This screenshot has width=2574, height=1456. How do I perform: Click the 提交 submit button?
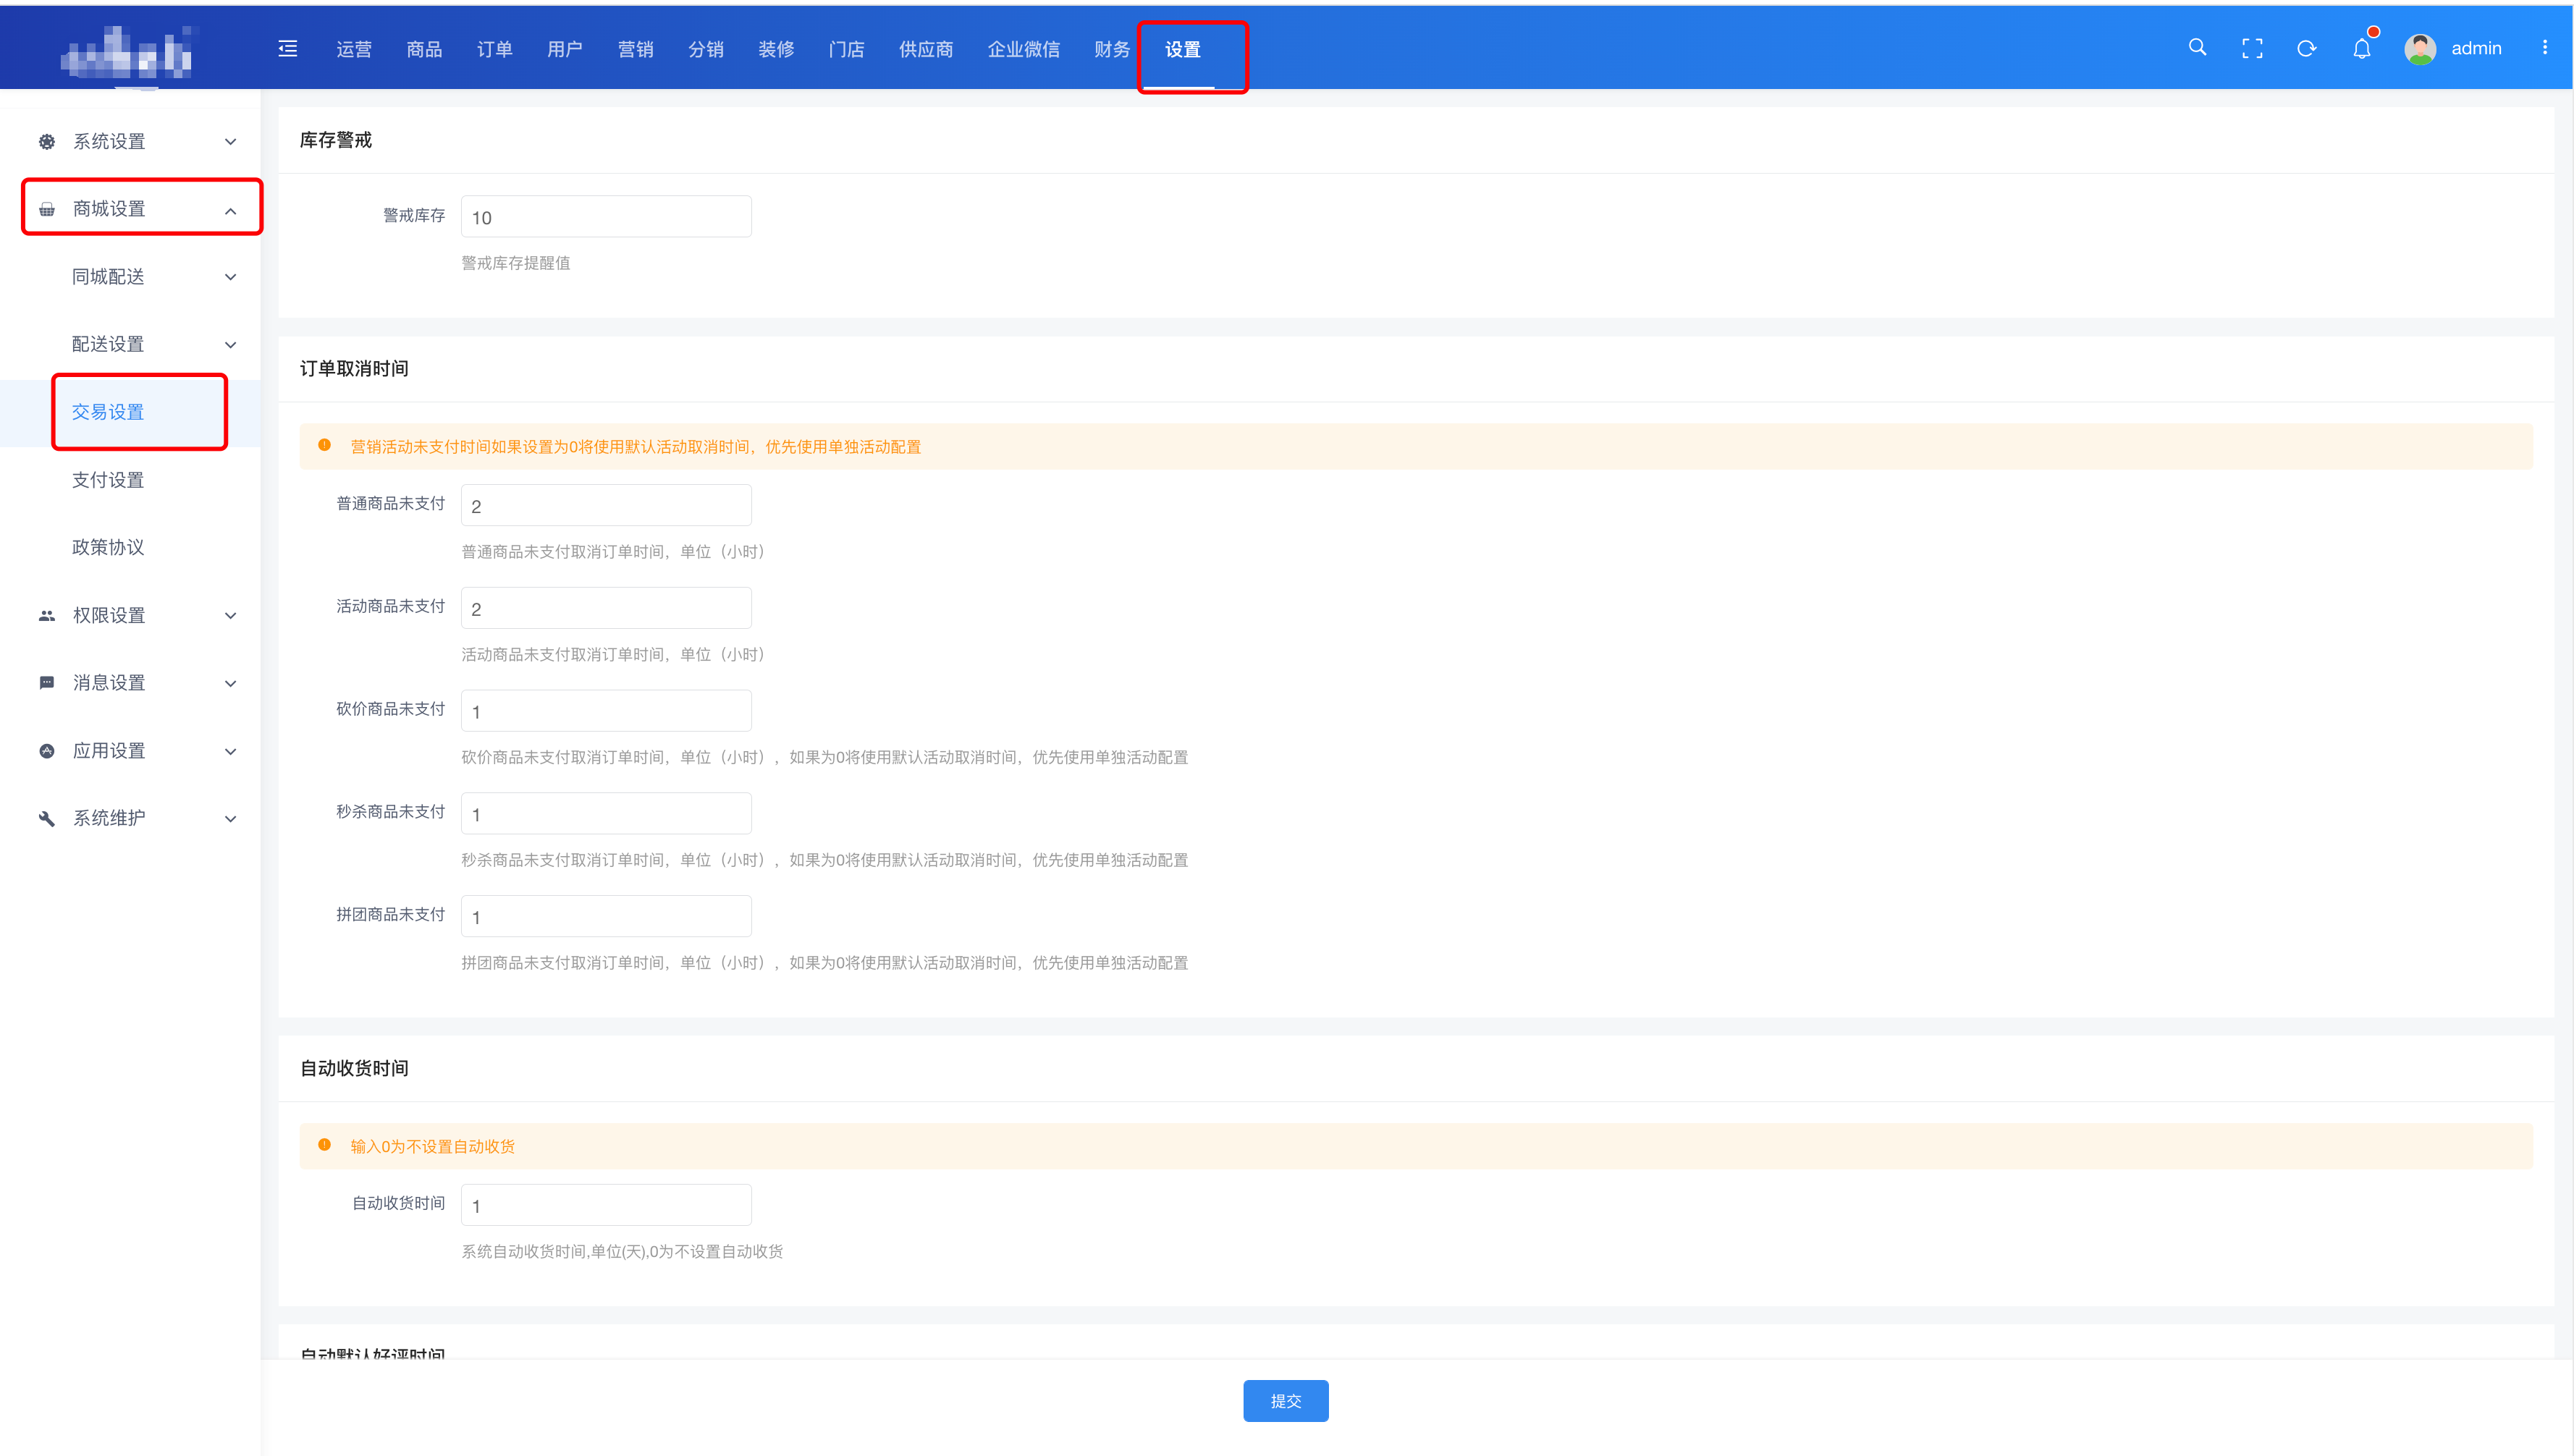click(1285, 1400)
